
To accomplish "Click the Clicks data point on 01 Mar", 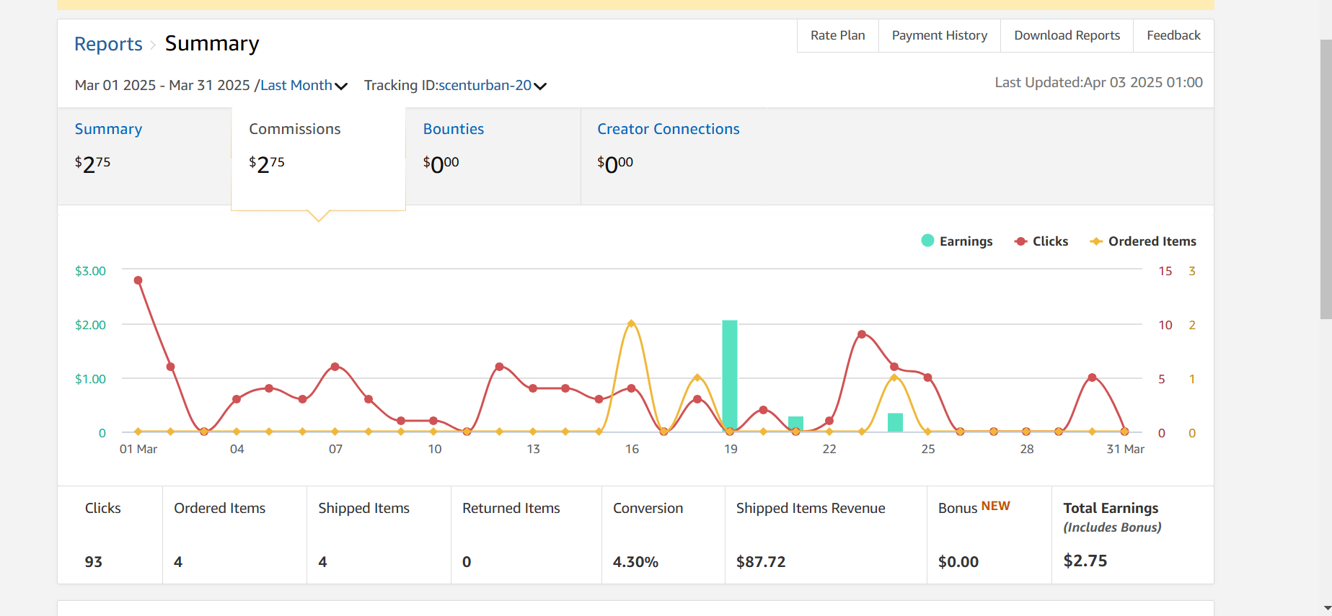I will pyautogui.click(x=138, y=280).
